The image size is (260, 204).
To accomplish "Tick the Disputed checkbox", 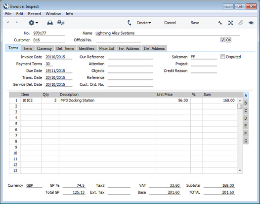I will coord(222,57).
